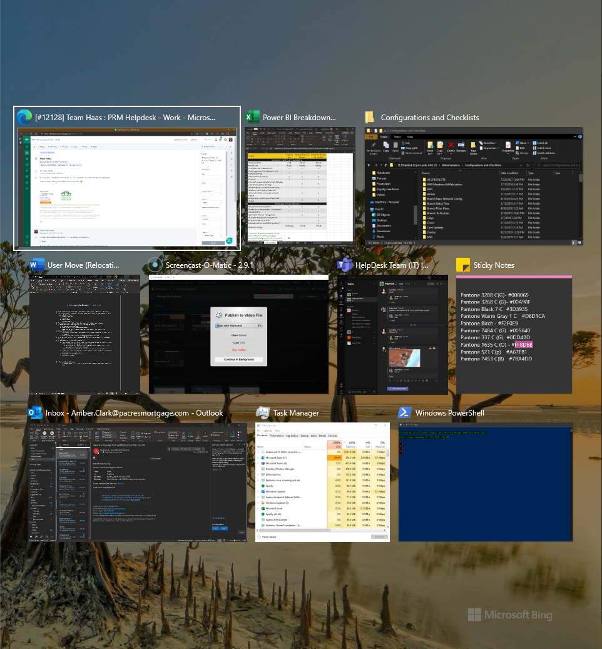Screen dimensions: 602x649
Task: Collapse Task Manager with Fewer details
Action: click(x=267, y=537)
